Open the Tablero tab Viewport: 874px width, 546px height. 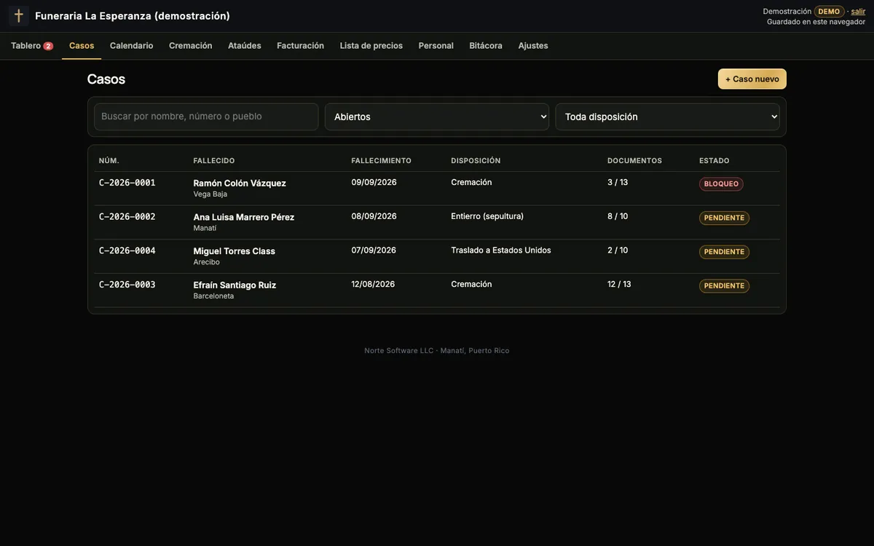(32, 46)
